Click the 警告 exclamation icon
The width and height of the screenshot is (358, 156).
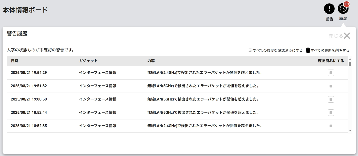[x=329, y=9]
